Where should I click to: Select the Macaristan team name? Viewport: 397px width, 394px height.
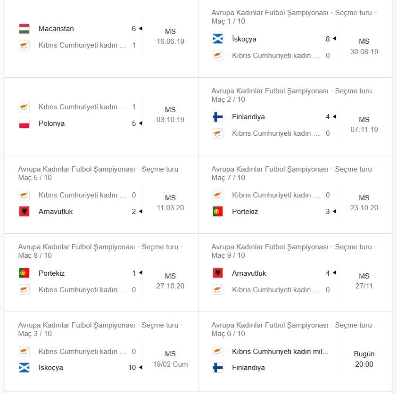(x=56, y=29)
